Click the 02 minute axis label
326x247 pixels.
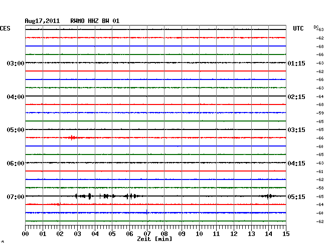(60, 234)
